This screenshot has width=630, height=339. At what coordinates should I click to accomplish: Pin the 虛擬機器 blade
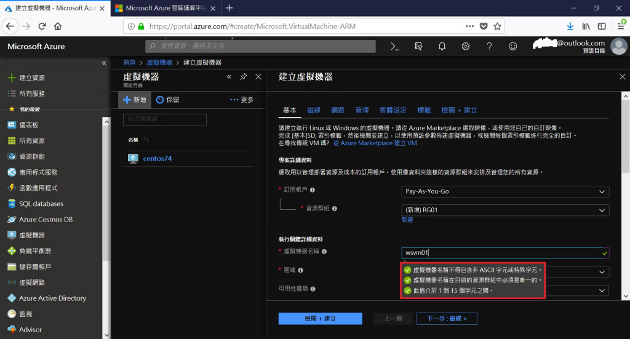[244, 77]
